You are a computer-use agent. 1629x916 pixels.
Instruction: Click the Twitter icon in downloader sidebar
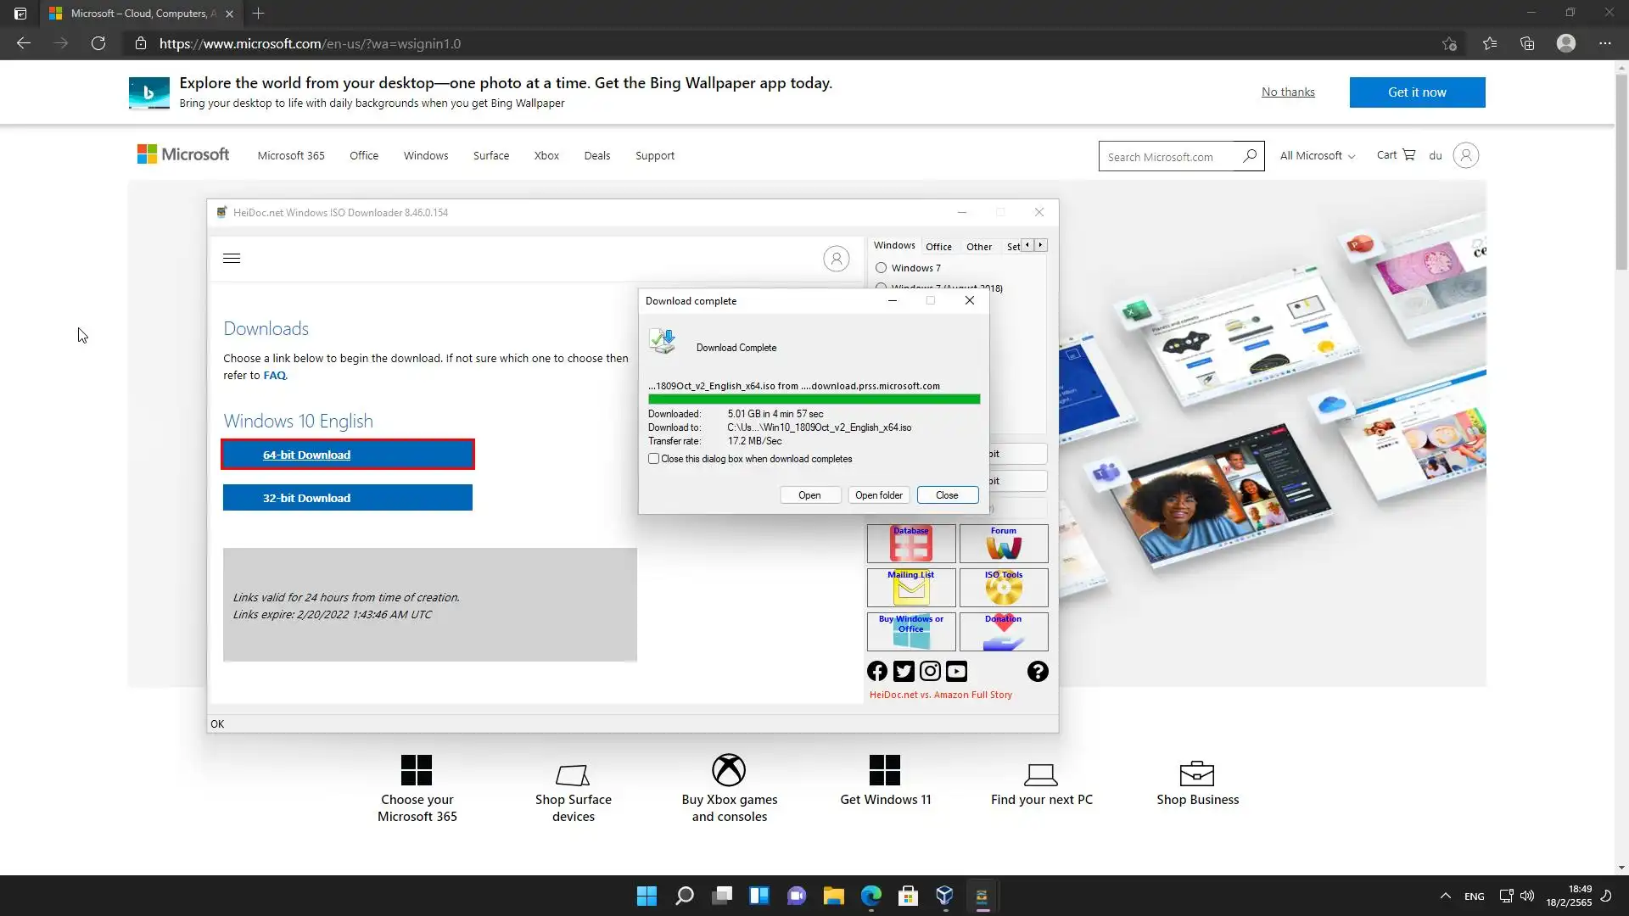904,672
